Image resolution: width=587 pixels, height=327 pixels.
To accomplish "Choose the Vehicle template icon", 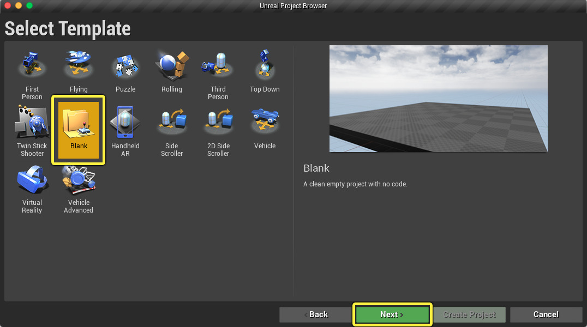I will coord(265,123).
